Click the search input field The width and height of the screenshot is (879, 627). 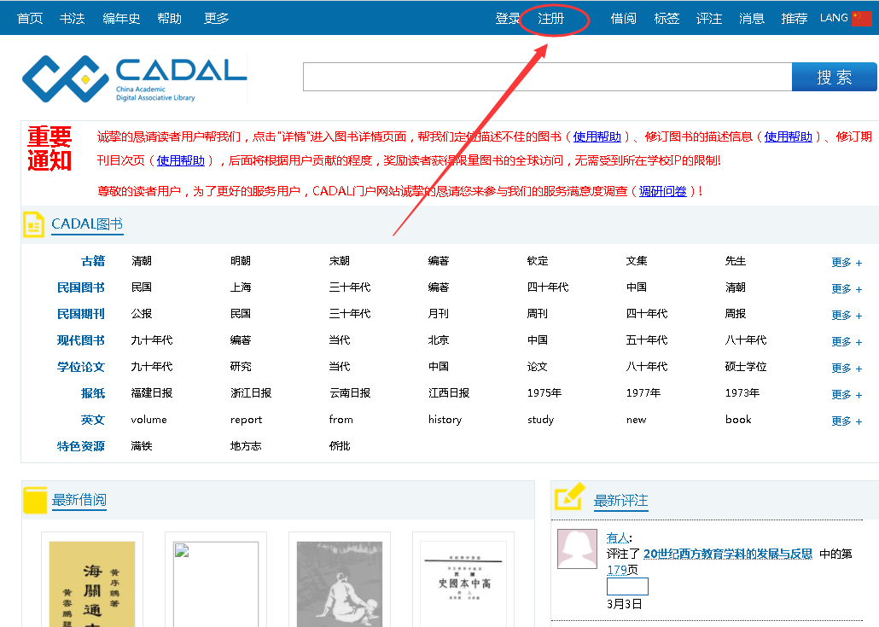(548, 77)
